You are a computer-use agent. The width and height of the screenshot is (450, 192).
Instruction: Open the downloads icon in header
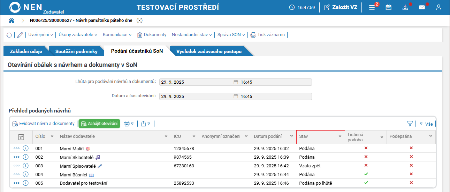tap(405, 7)
